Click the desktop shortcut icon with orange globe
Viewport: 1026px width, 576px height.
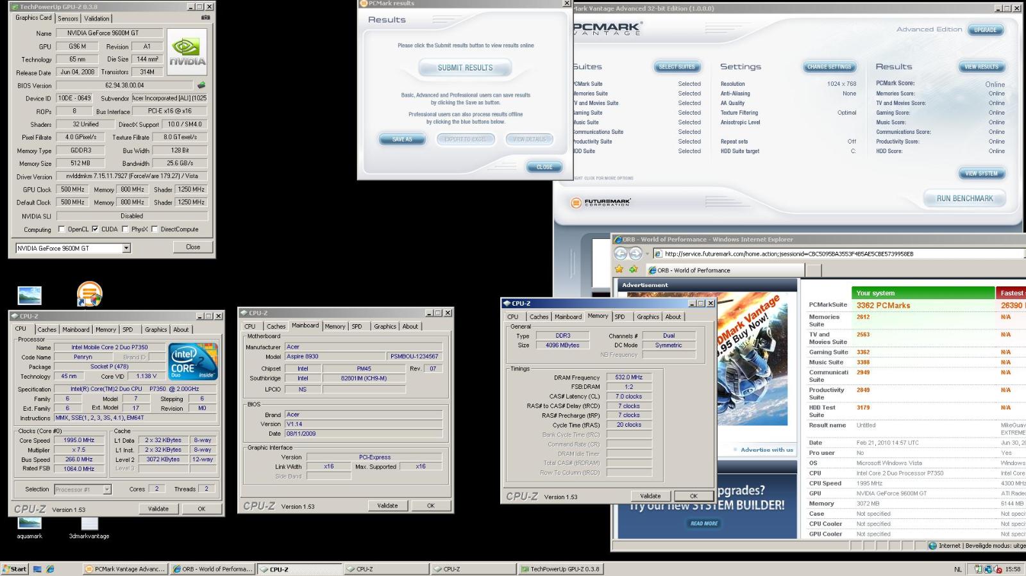pos(89,295)
